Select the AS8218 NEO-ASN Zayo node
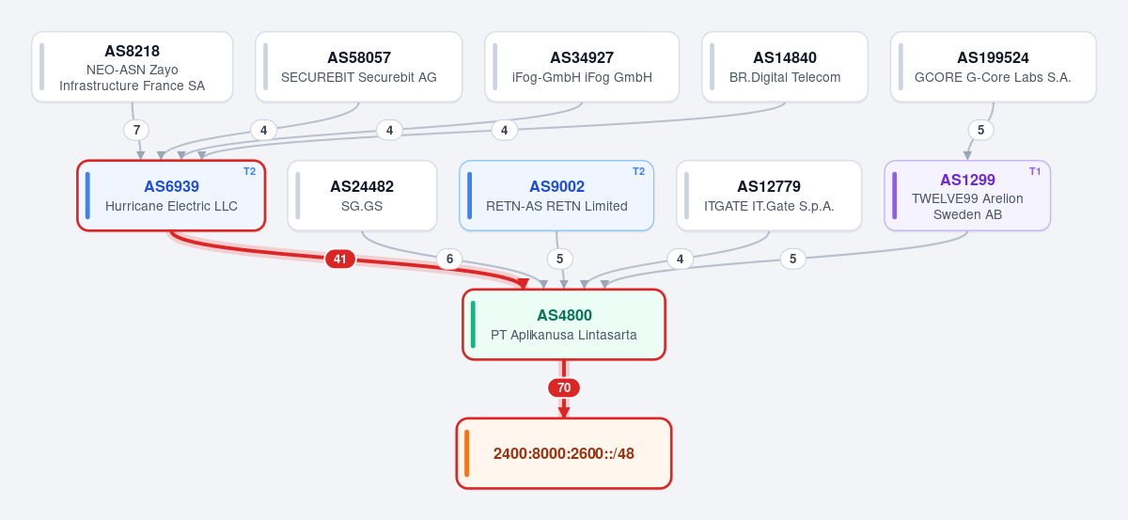Screen dimensions: 1128x520 133,67
